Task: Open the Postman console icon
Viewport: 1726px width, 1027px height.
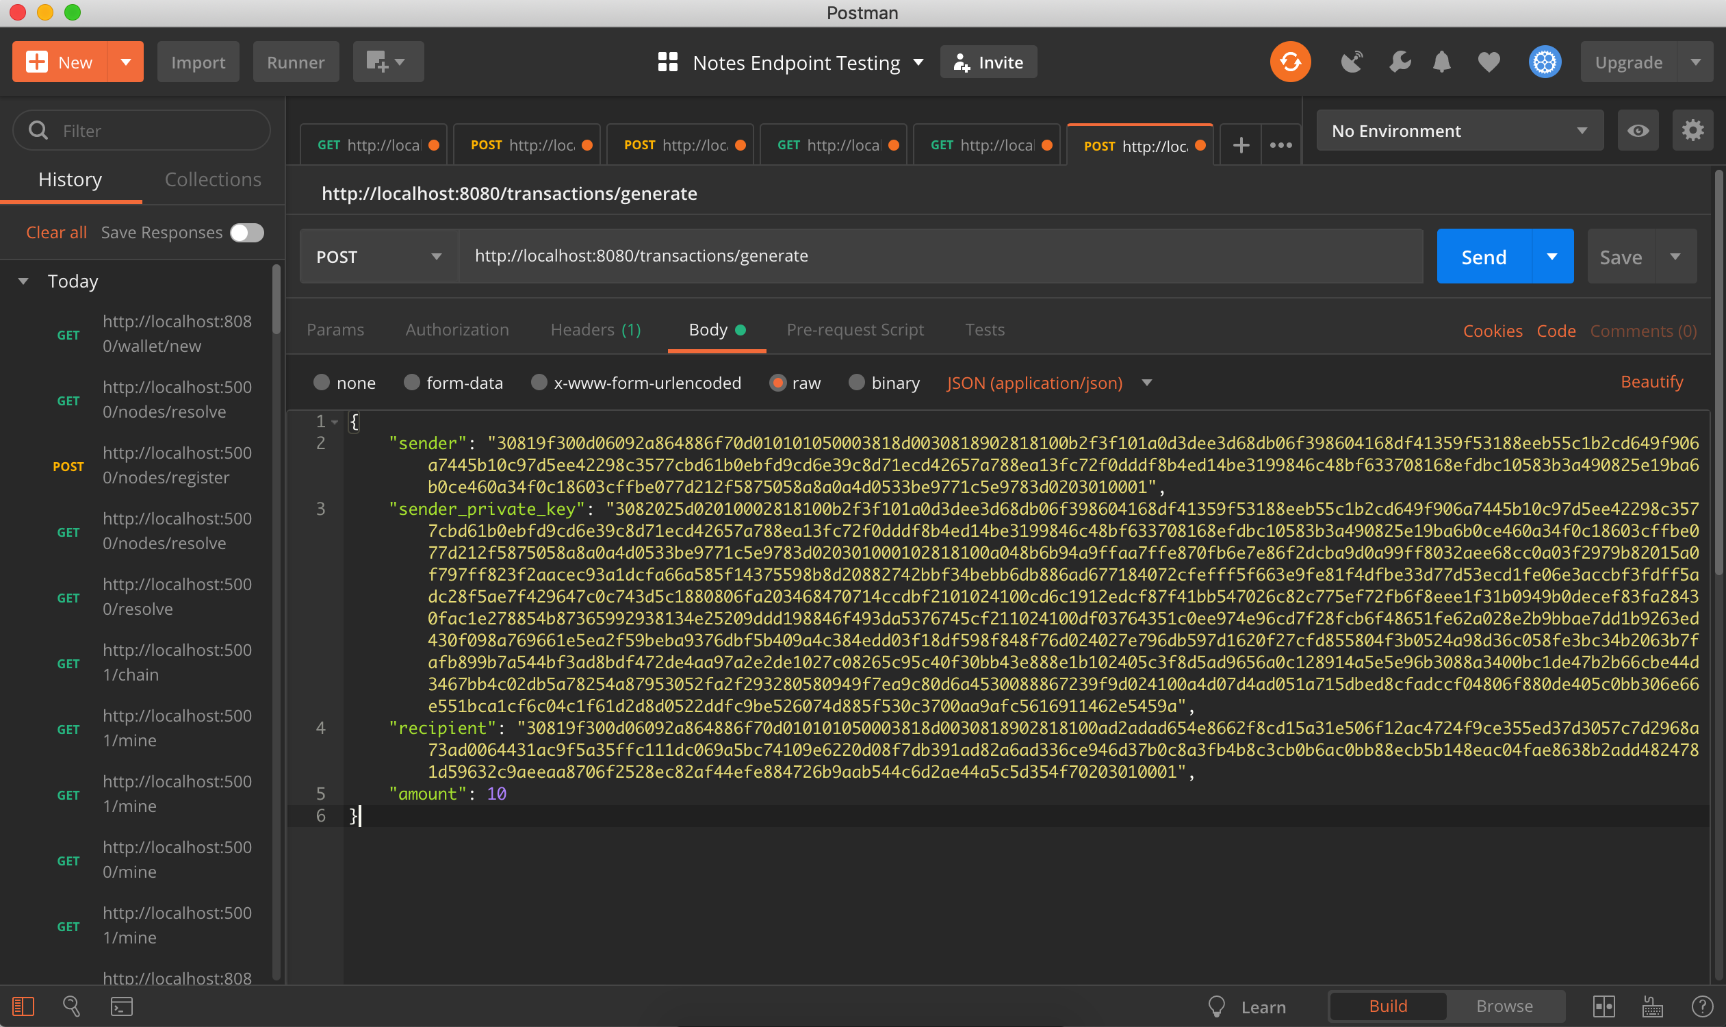Action: [x=122, y=1006]
